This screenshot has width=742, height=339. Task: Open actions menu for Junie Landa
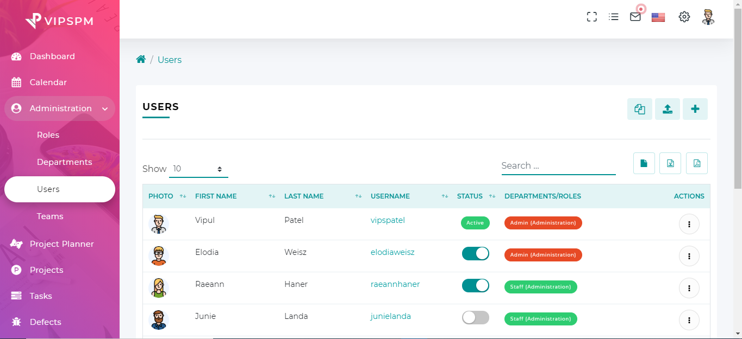point(689,320)
